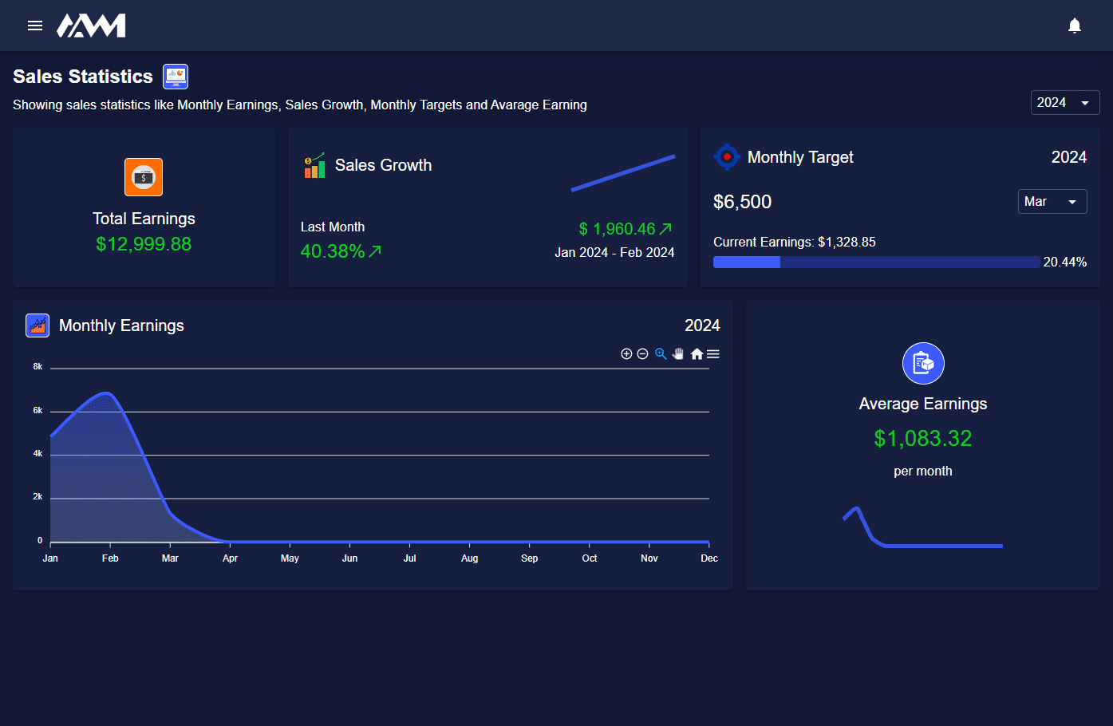
Task: Reset chart zoom with home icon
Action: (697, 354)
